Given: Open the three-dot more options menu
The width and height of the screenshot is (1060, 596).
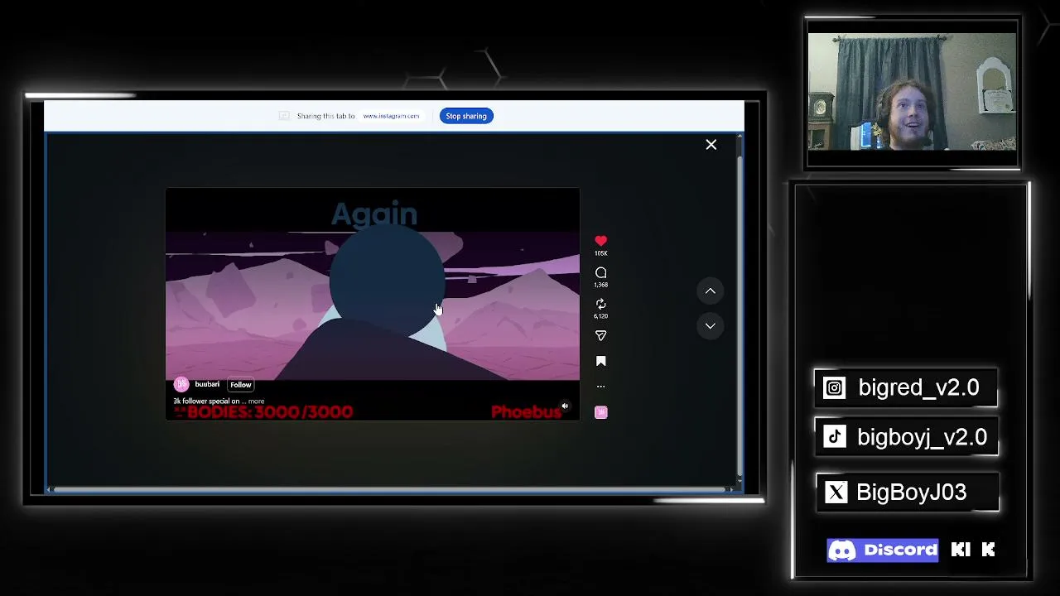Looking at the screenshot, I should click(x=600, y=387).
